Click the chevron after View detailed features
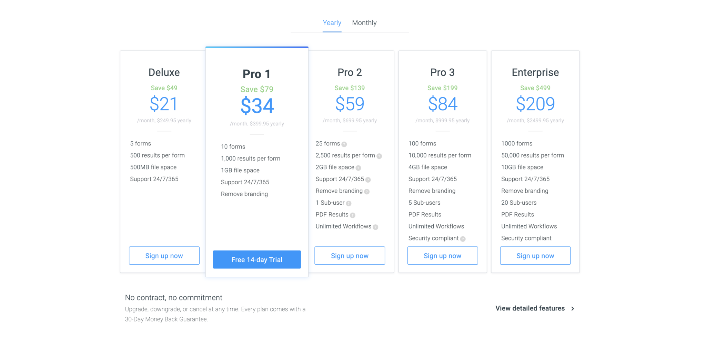 573,309
